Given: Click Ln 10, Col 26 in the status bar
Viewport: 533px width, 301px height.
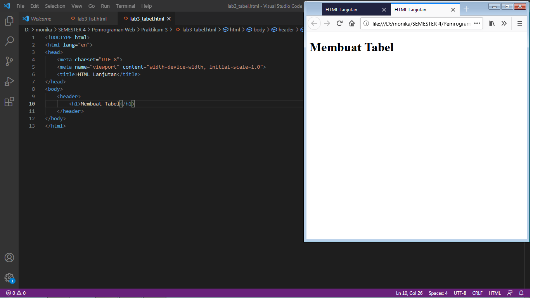Looking at the screenshot, I should coord(409,293).
